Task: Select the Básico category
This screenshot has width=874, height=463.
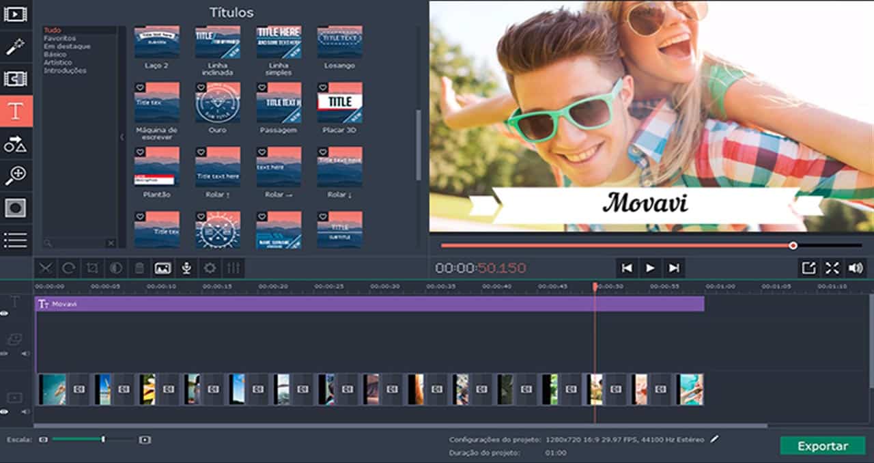Action: (x=55, y=55)
